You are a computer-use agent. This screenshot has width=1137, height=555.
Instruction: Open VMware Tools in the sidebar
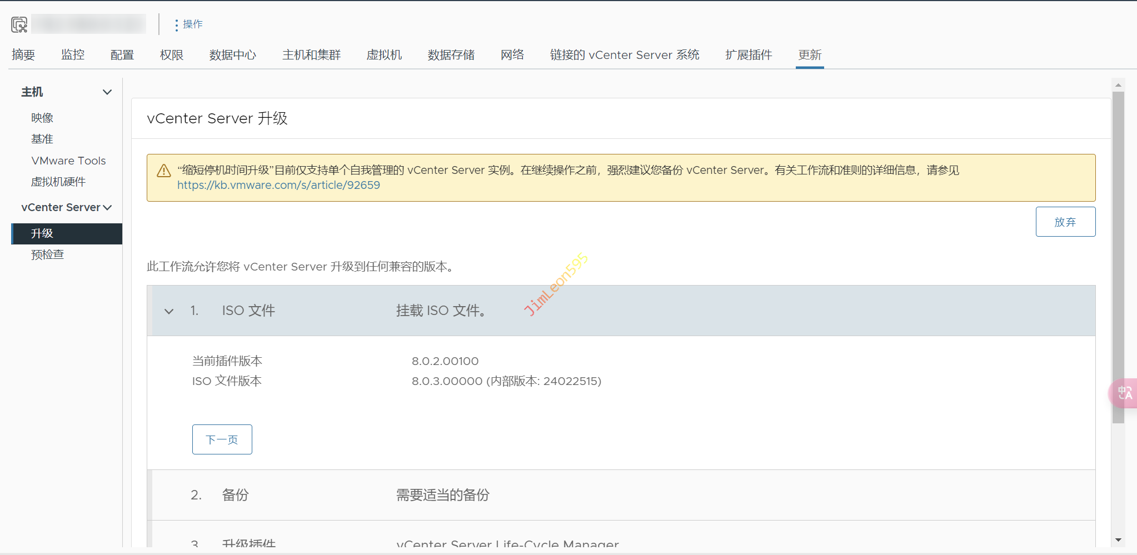[68, 161]
